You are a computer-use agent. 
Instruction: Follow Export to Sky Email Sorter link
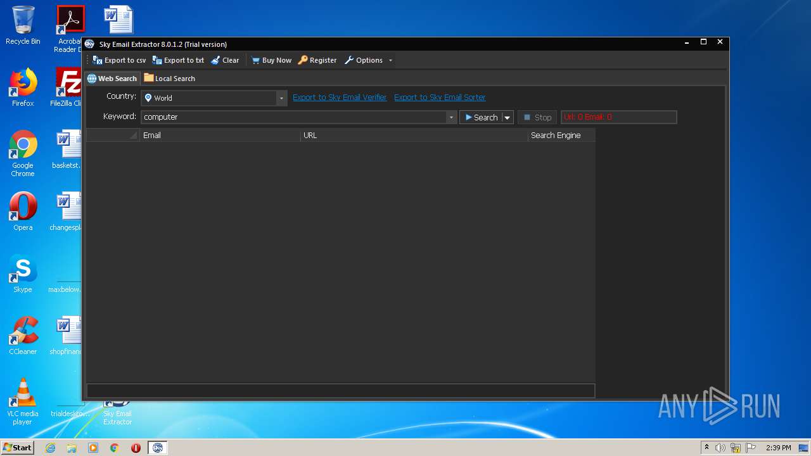click(440, 98)
